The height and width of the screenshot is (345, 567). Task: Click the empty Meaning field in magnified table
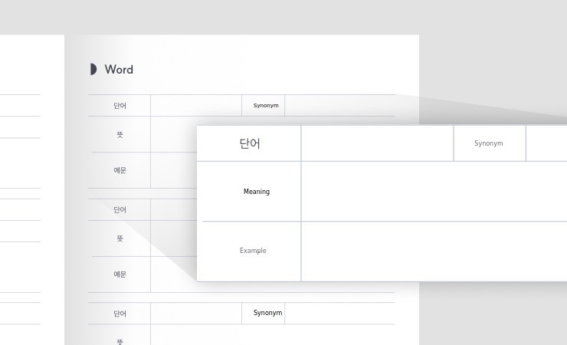coord(433,192)
